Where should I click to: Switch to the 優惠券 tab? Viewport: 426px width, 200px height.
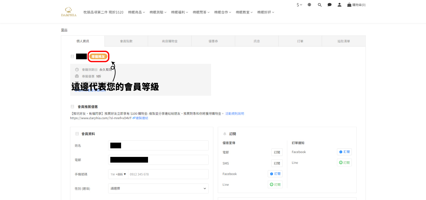pos(213,41)
